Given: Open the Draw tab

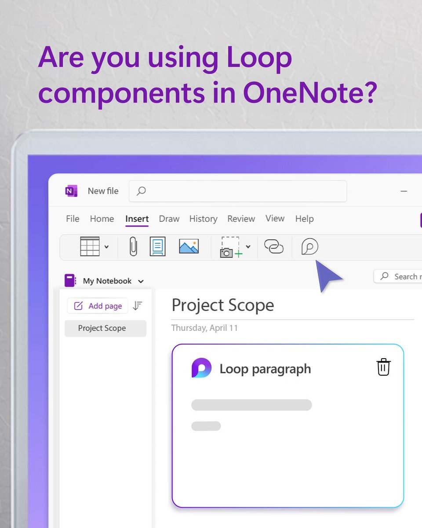Looking at the screenshot, I should click(x=169, y=219).
